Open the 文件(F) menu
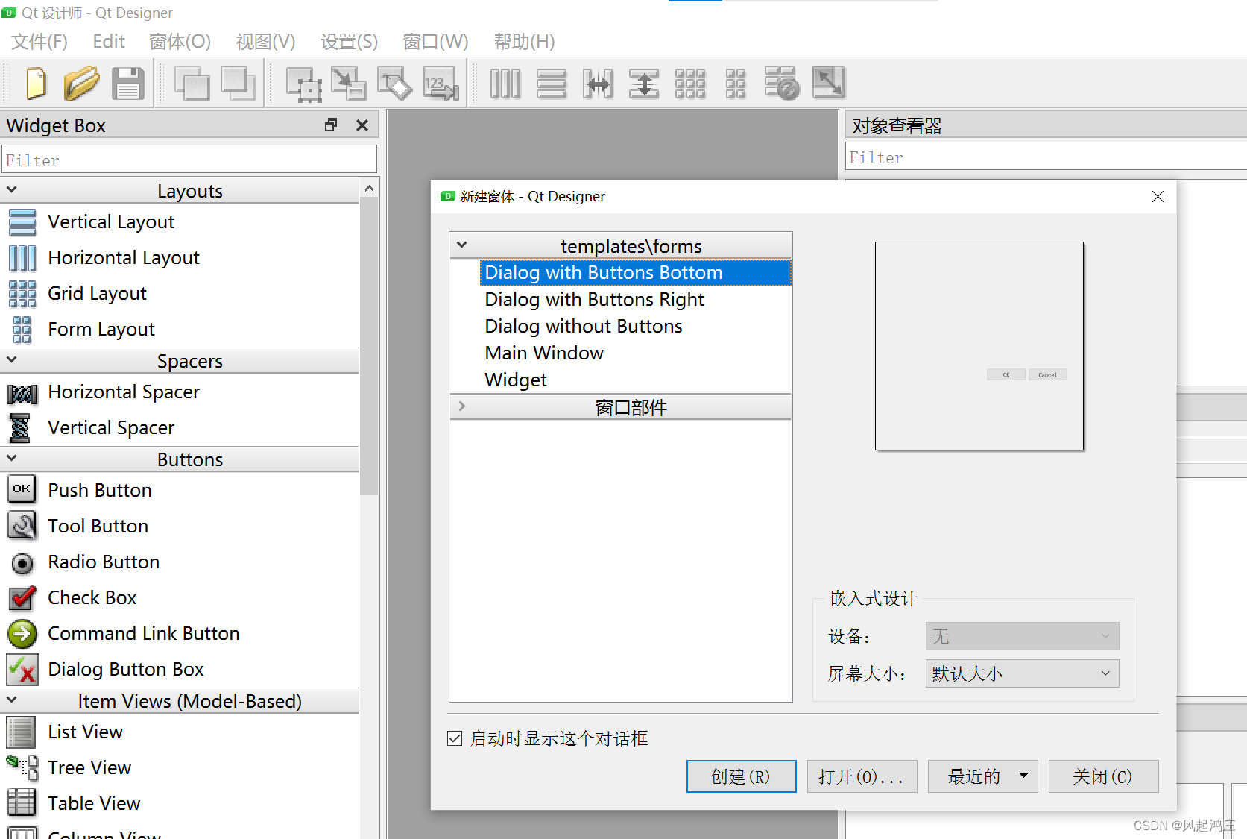 [40, 42]
